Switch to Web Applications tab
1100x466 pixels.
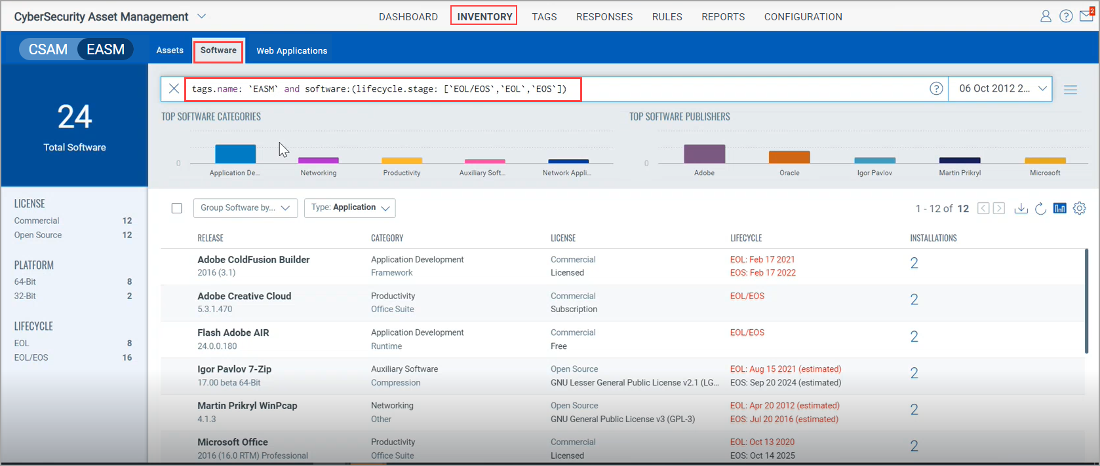(292, 50)
